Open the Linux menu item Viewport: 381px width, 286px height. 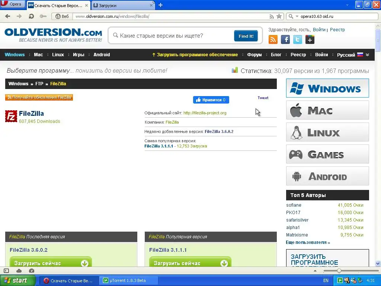pos(58,54)
